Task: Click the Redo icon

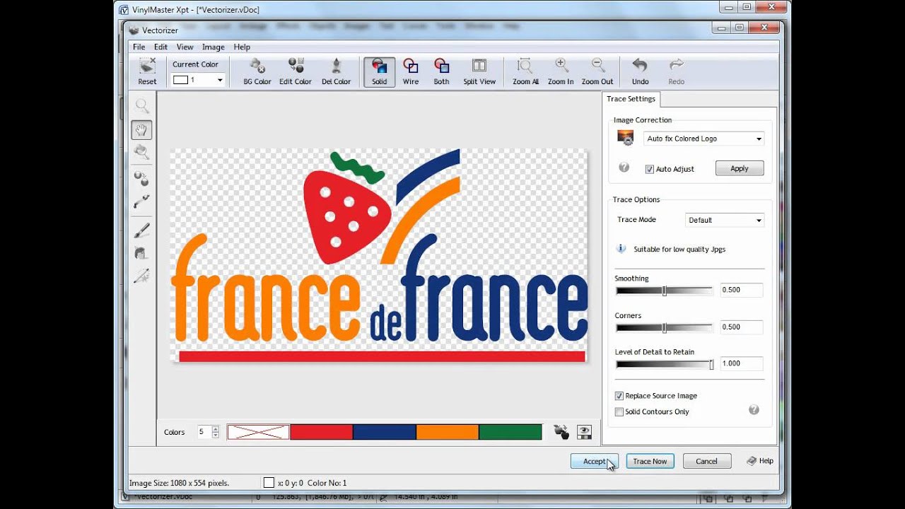Action: click(x=677, y=72)
